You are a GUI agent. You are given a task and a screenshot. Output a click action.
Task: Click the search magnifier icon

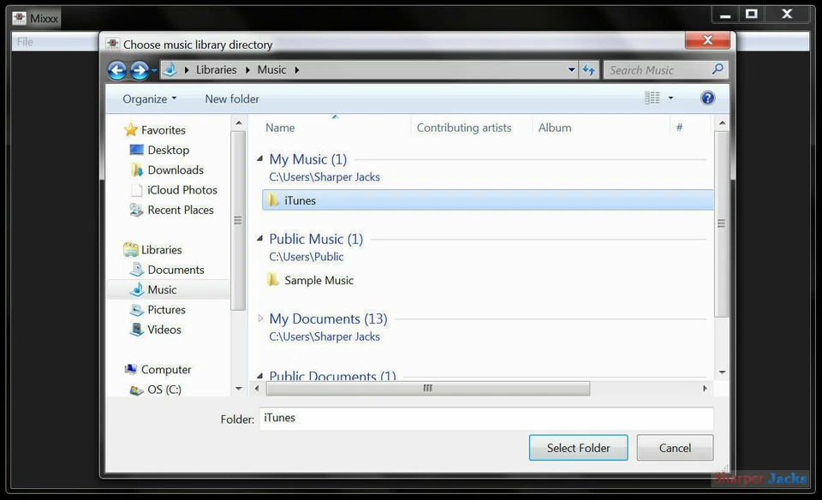(x=718, y=69)
